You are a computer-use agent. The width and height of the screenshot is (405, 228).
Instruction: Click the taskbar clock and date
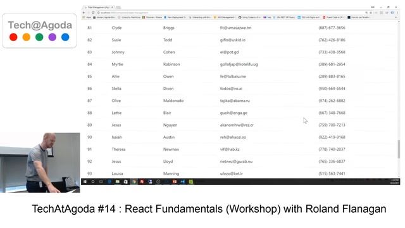[395, 182]
